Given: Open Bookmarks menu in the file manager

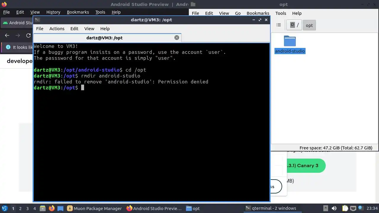Looking at the screenshot, I should [258, 13].
